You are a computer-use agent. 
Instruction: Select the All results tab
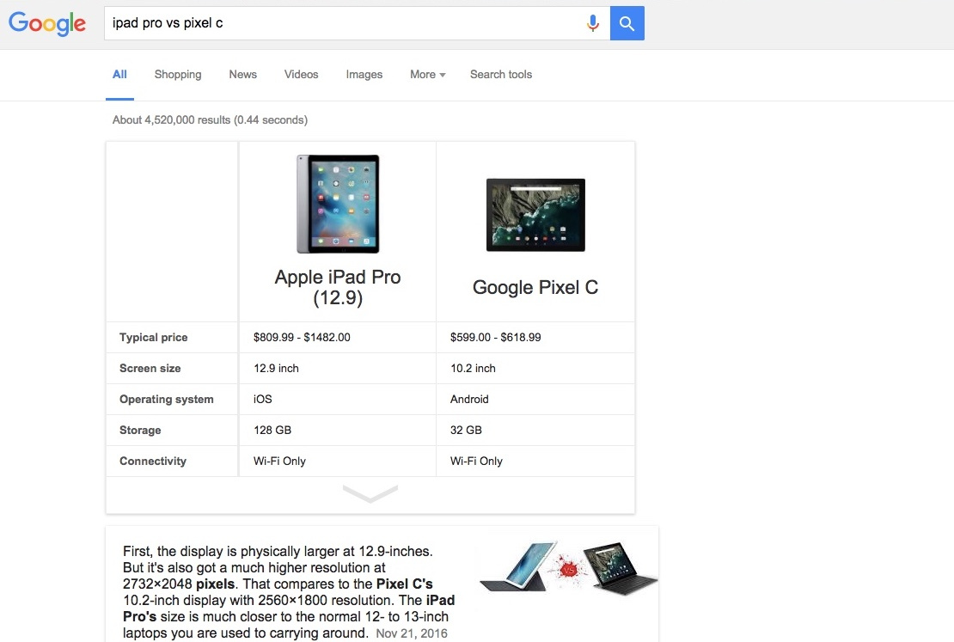[119, 75]
